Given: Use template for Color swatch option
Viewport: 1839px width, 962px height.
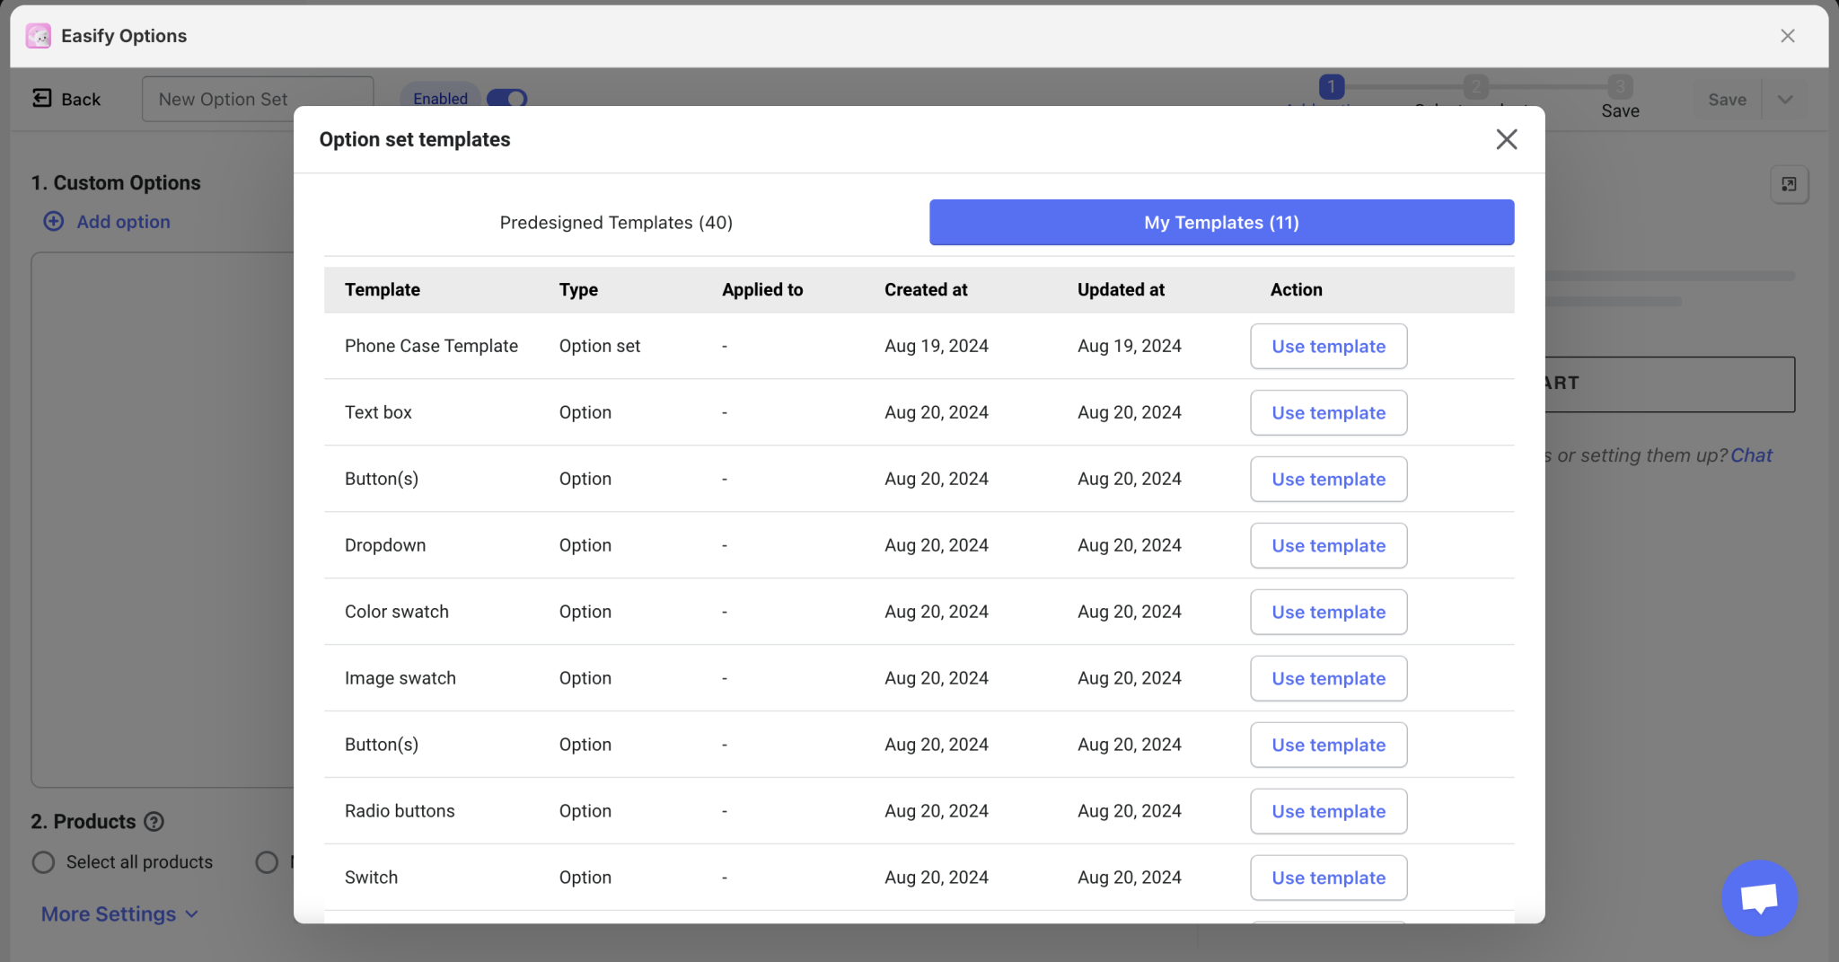Looking at the screenshot, I should coord(1327,612).
